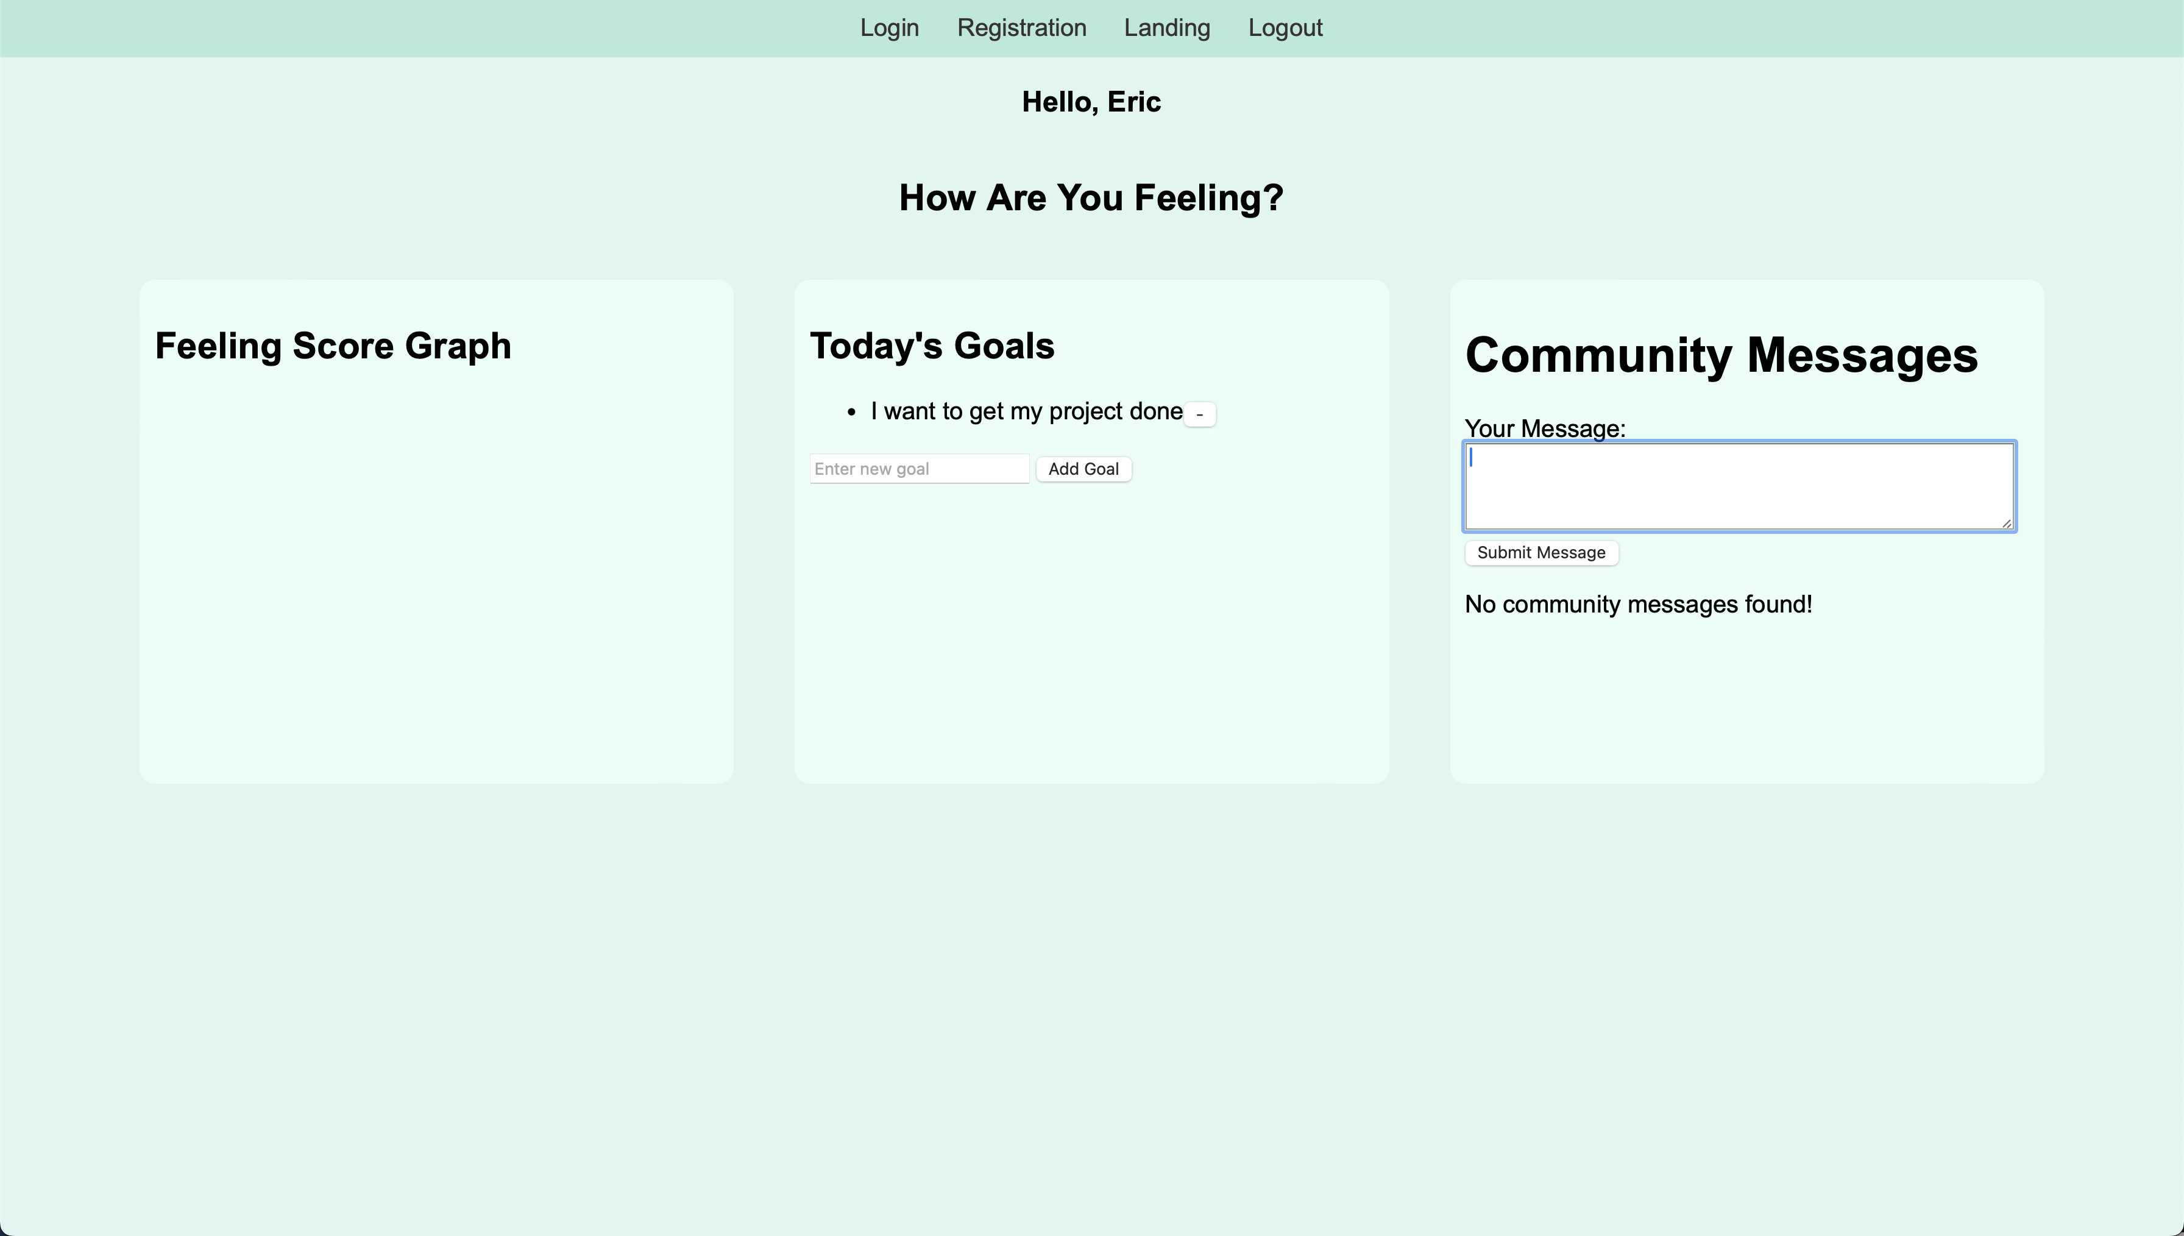Navigate to the Landing link

click(x=1167, y=28)
